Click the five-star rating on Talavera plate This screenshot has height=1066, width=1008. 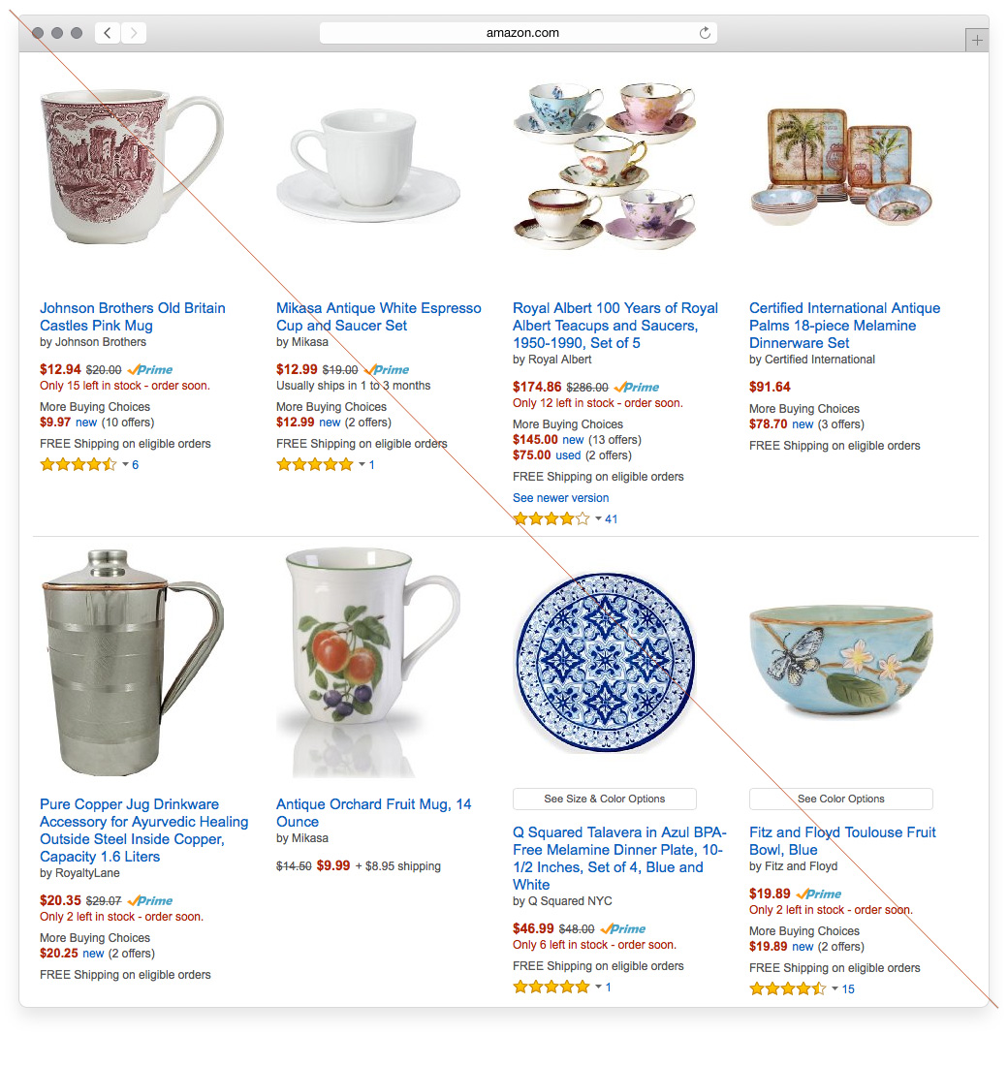551,987
